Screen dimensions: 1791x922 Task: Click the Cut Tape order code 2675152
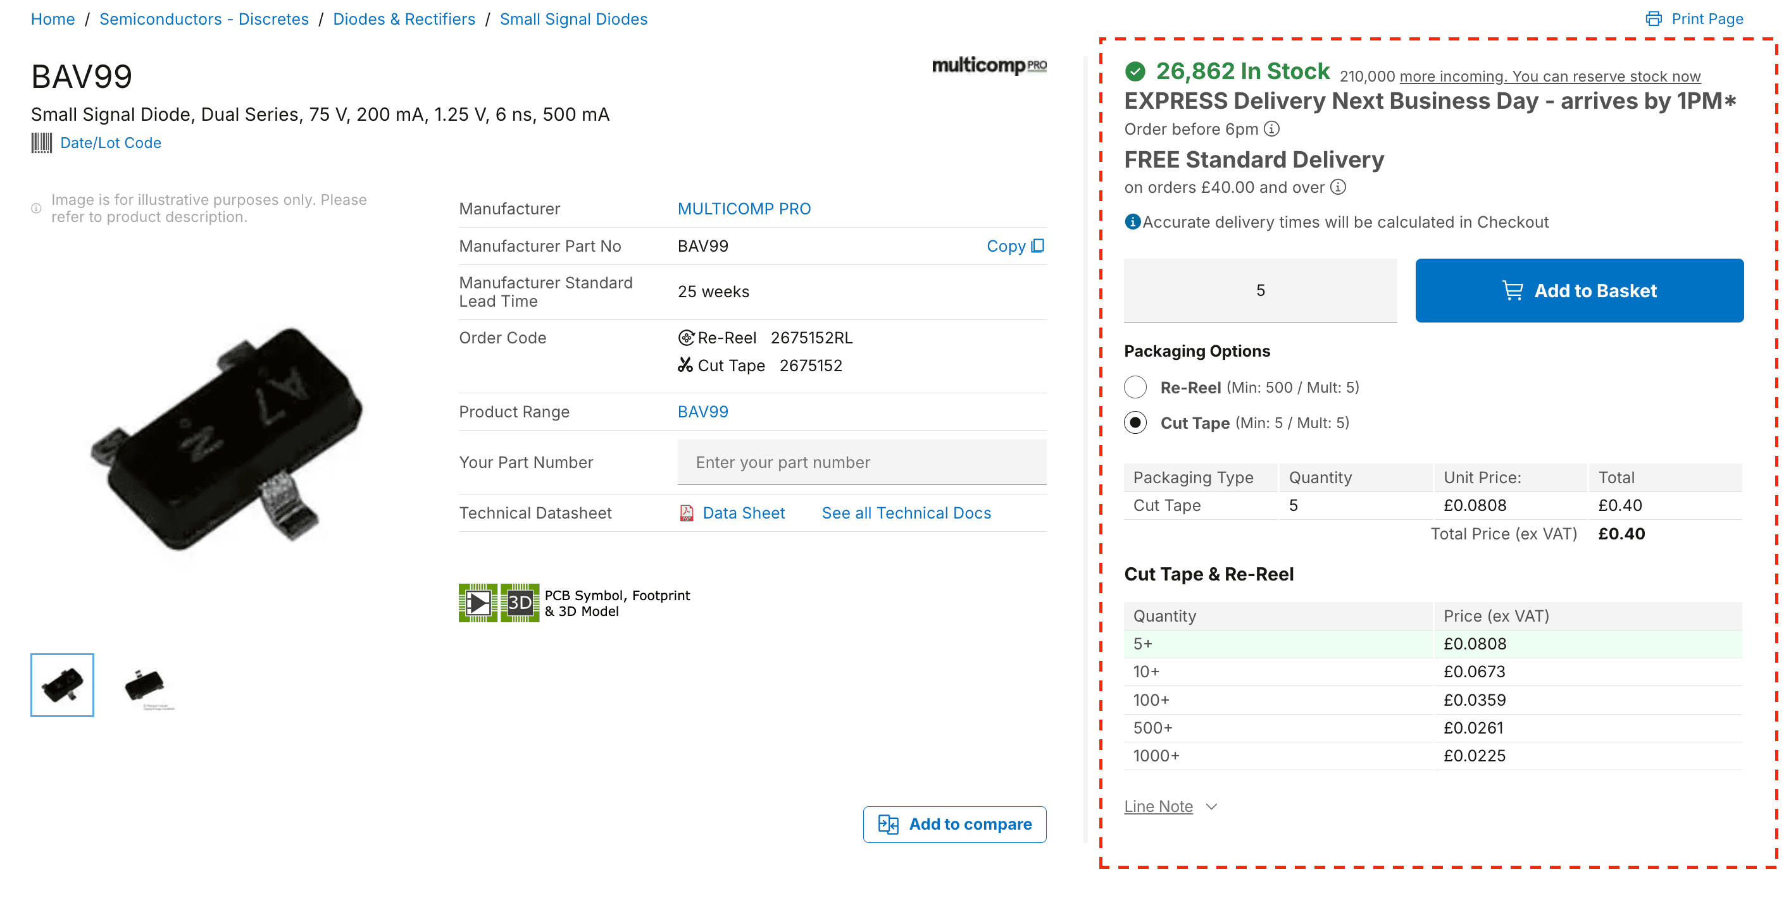coord(811,366)
